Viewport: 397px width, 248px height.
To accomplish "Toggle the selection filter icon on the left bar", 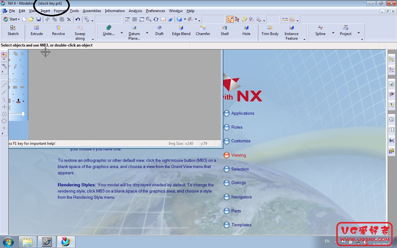I will click(4, 55).
